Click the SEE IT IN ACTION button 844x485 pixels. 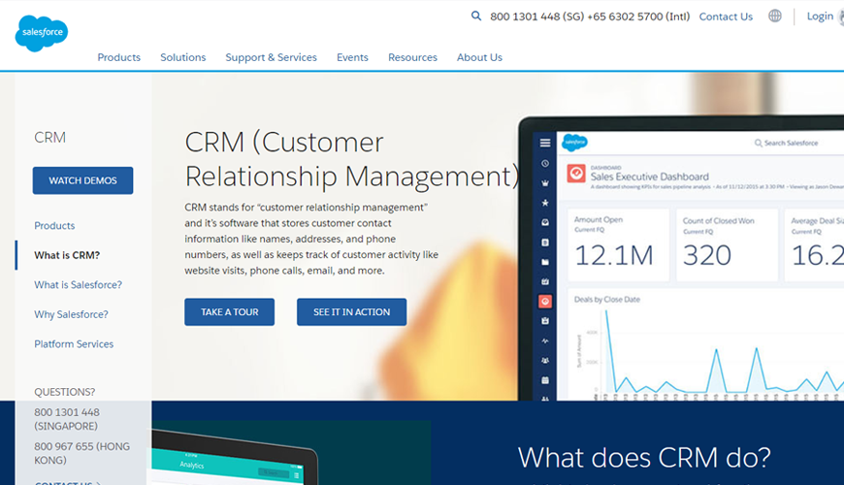[x=351, y=311]
